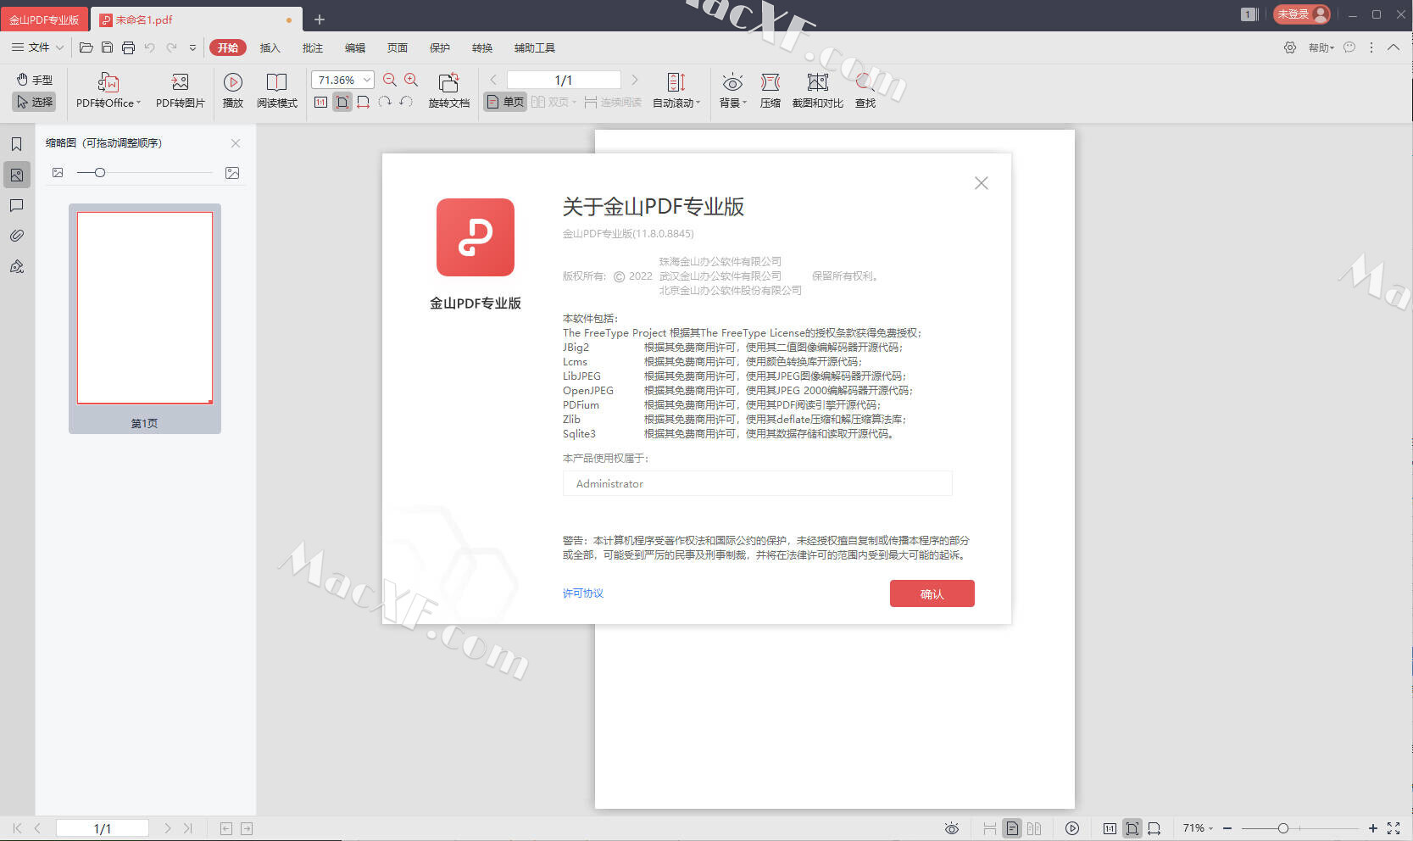Open the 帮助 help dropdown
Viewport: 1413px width, 841px height.
(x=1321, y=47)
